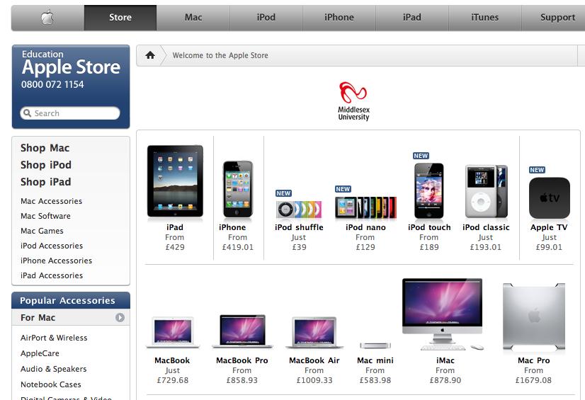The image size is (585, 400).
Task: Switch to the iTunes navigation tab
Action: coord(484,18)
